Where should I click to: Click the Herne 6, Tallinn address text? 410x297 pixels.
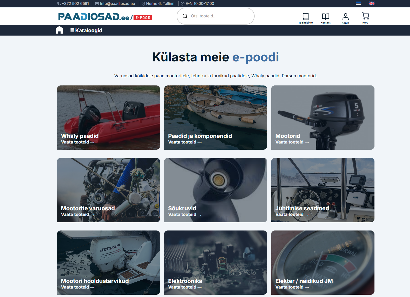(x=160, y=4)
